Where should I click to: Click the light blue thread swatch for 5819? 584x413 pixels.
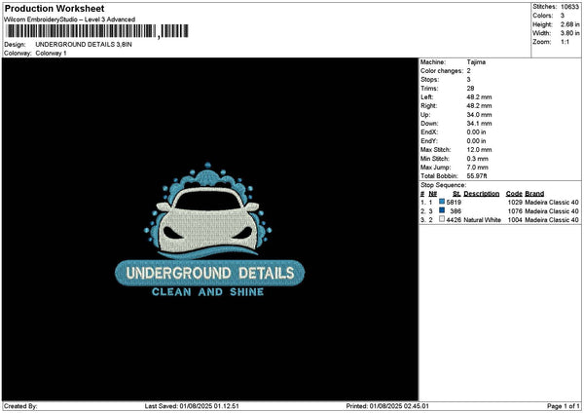[x=442, y=202]
